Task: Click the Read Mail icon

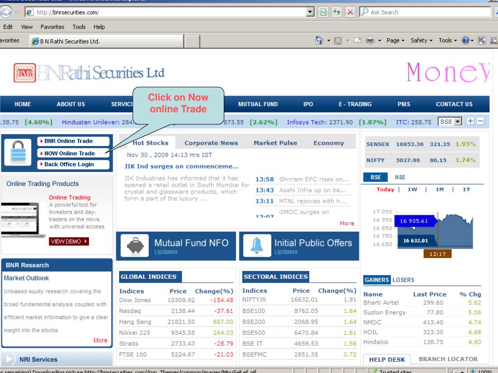Action: [x=357, y=40]
